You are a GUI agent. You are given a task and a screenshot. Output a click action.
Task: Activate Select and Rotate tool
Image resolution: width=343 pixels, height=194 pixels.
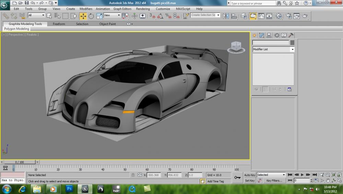pyautogui.click(x=91, y=16)
